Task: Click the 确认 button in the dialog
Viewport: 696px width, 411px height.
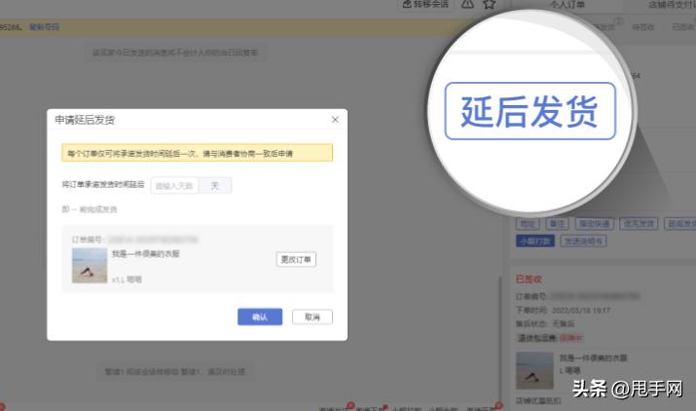Action: coord(259,317)
